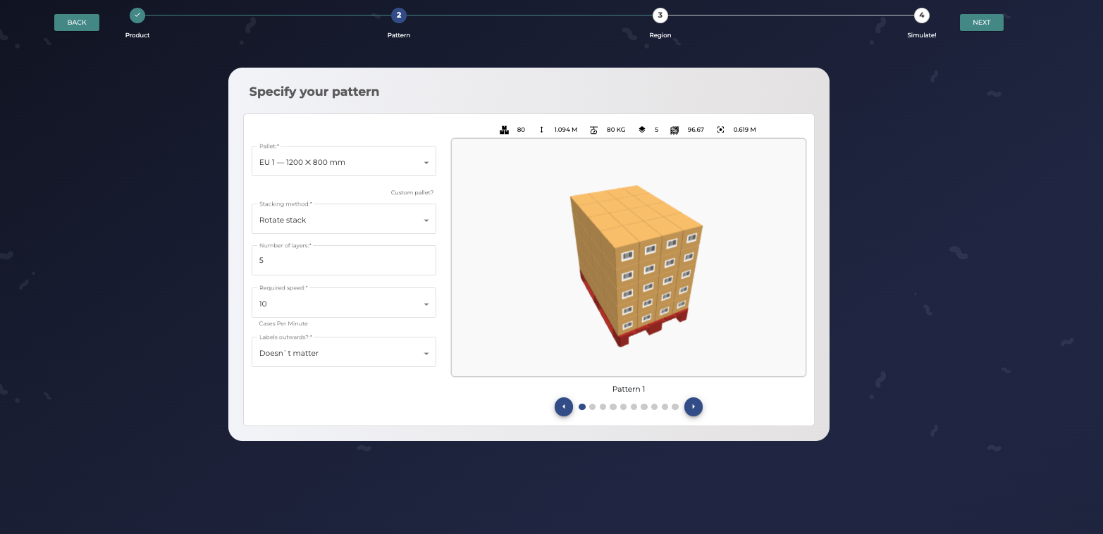This screenshot has width=1103, height=534.
Task: Go to the next pattern arrow
Action: (x=694, y=406)
